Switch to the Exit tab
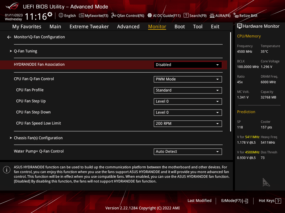The width and height of the screenshot is (285, 213). 215,27
